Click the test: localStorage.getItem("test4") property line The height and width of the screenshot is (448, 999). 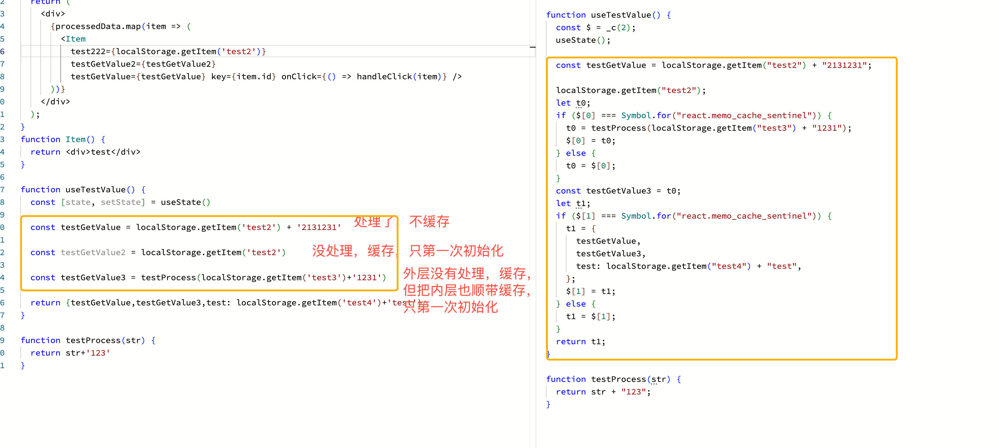click(x=688, y=266)
